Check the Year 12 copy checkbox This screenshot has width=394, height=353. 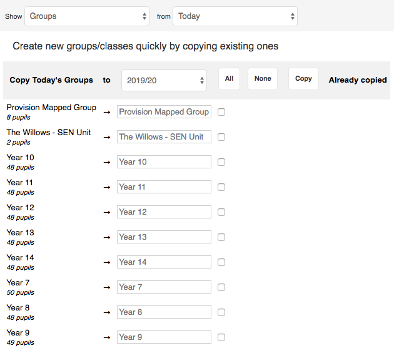click(221, 212)
